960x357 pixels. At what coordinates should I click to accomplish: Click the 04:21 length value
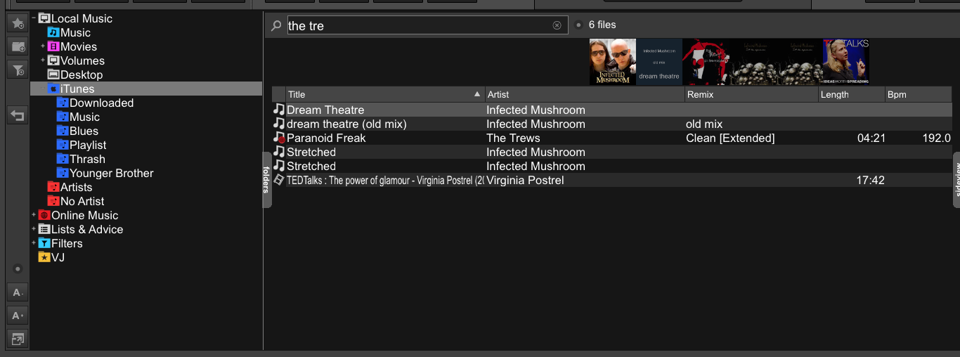click(x=871, y=138)
